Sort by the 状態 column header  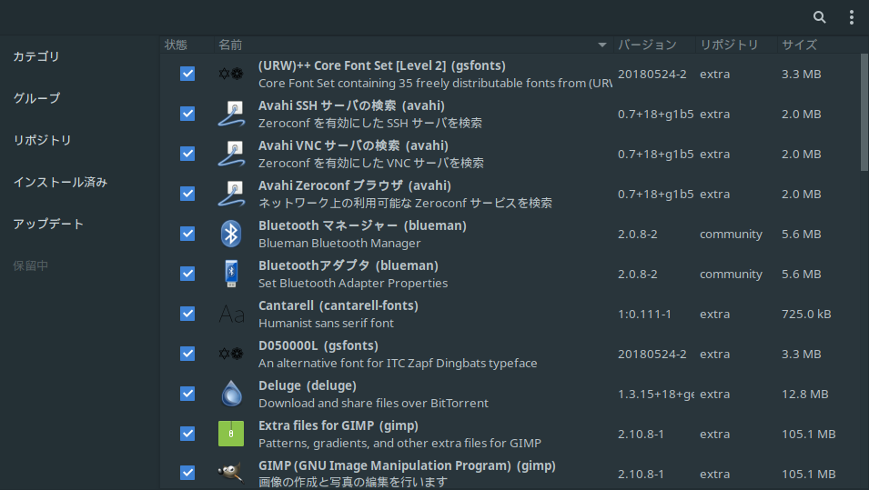pos(187,45)
